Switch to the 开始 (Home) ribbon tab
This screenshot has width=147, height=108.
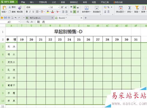coord(23,2)
